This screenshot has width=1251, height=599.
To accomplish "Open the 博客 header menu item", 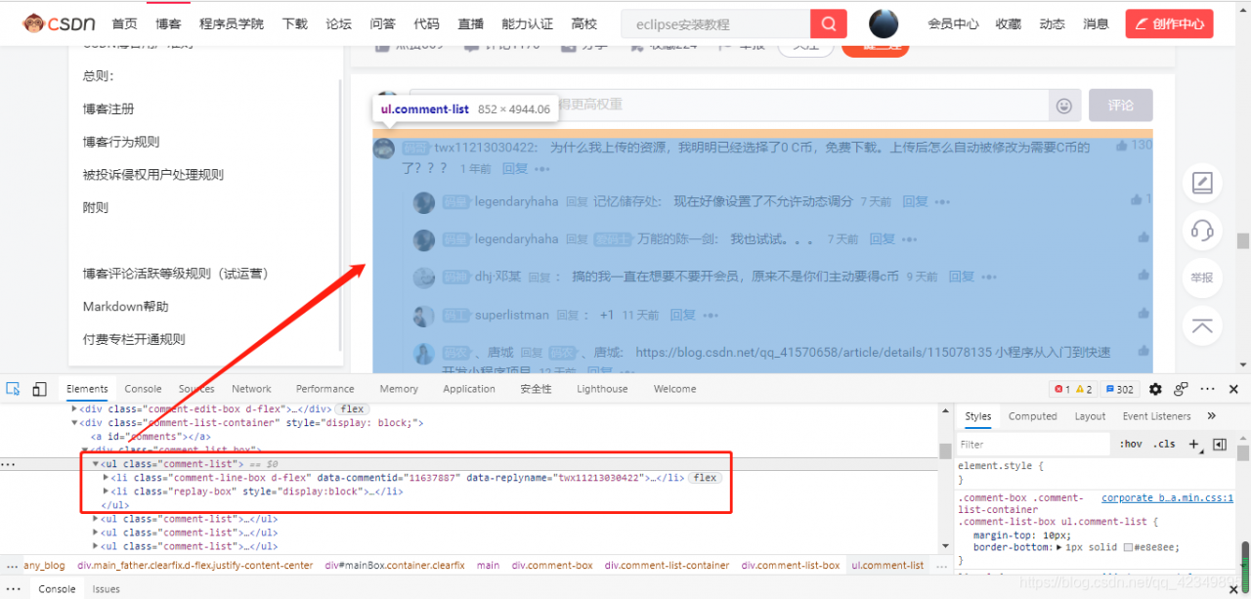I will [x=168, y=23].
